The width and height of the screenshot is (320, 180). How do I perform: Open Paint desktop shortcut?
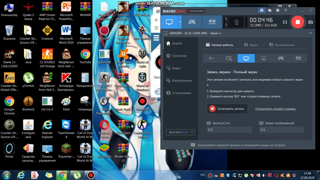(66, 103)
